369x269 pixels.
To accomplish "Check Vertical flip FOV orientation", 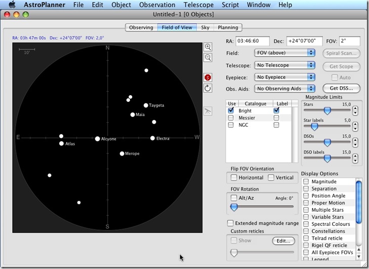I will point(271,177).
